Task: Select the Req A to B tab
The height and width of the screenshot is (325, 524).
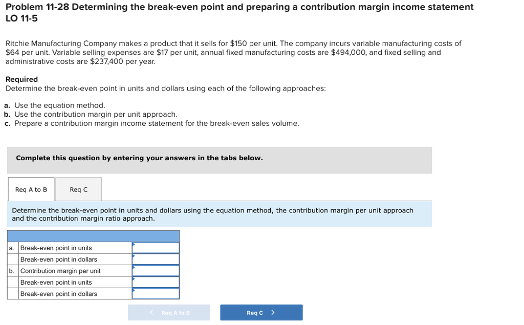Action: [x=31, y=189]
